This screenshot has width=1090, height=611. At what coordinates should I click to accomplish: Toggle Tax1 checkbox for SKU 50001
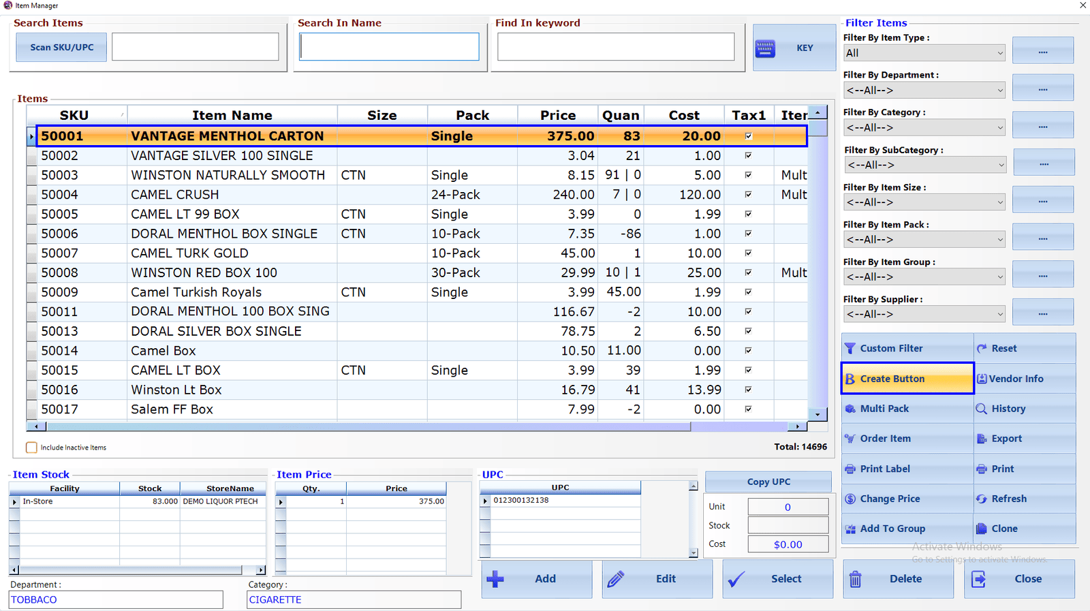tap(749, 136)
